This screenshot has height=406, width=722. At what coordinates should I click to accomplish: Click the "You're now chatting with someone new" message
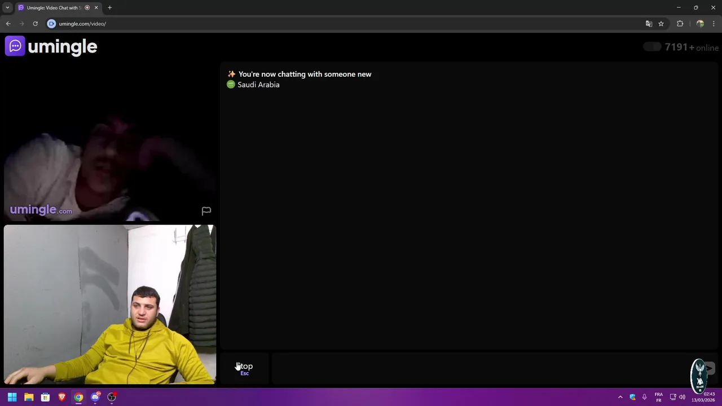305,74
